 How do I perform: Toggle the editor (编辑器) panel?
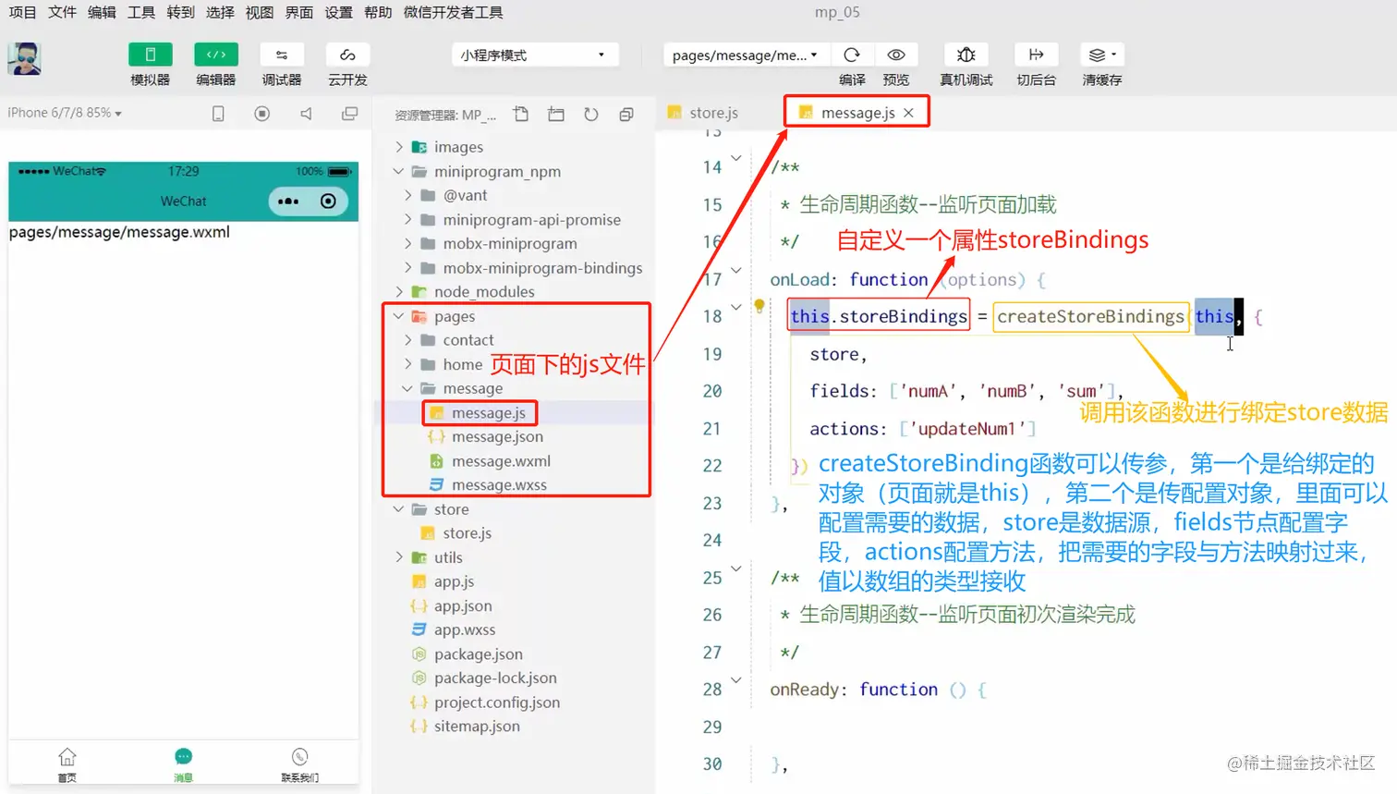pos(216,55)
